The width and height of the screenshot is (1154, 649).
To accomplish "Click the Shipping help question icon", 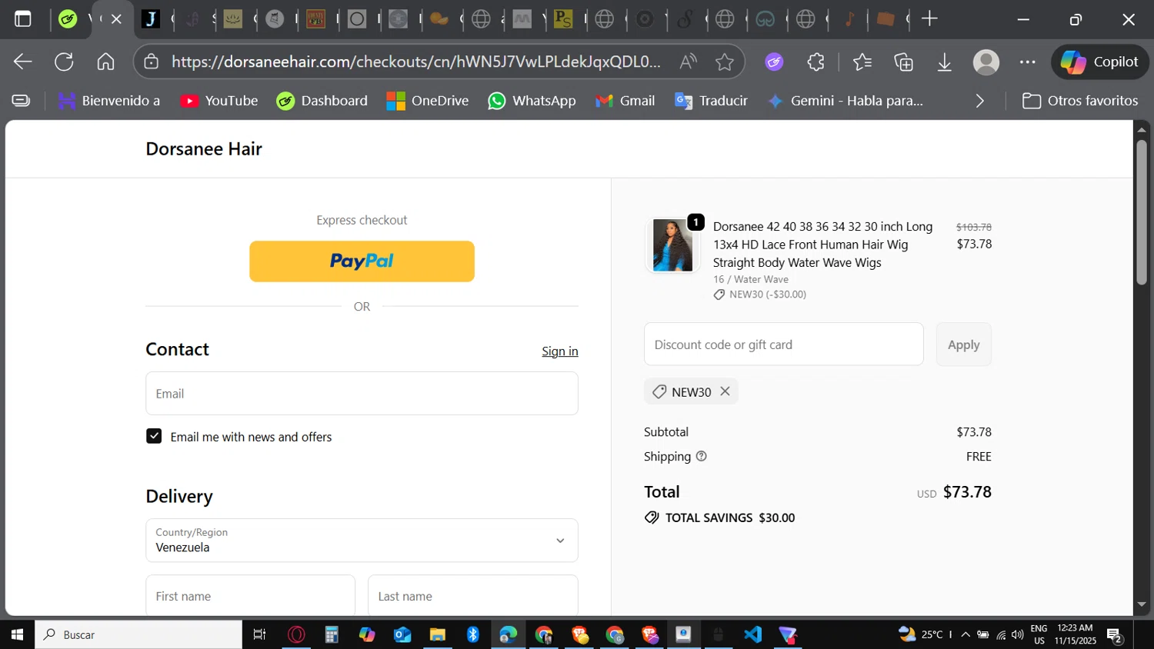I will [701, 456].
